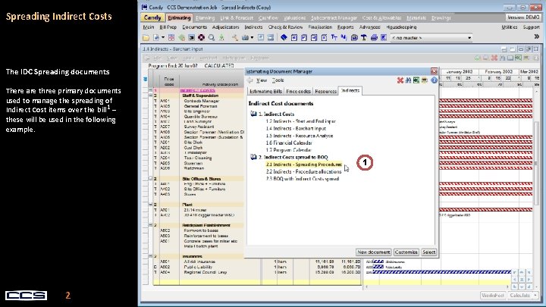Image resolution: width=546 pixels, height=307 pixels.
Task: Click the Select button
Action: point(428,252)
